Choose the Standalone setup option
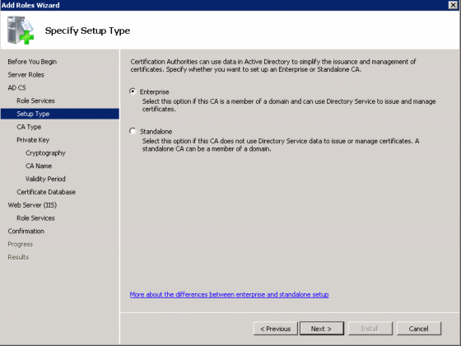Screen dimensions: 461x346 pyautogui.click(x=133, y=131)
